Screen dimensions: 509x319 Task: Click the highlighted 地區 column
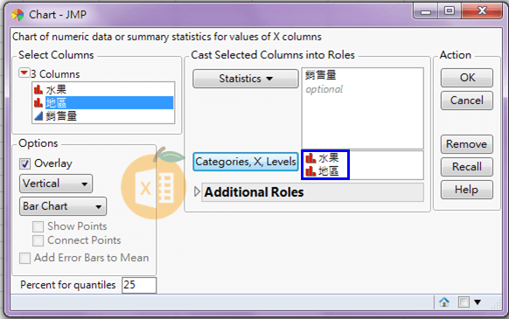point(103,103)
